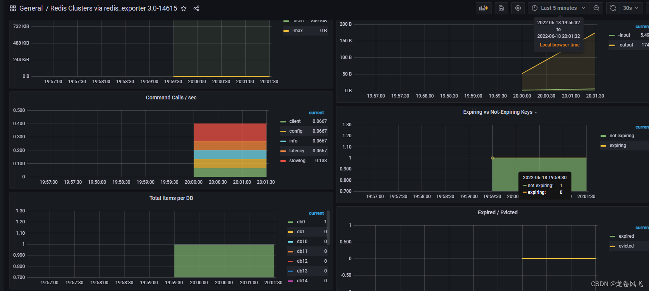Open Total Items per DB panel title
The height and width of the screenshot is (291, 649).
[171, 198]
